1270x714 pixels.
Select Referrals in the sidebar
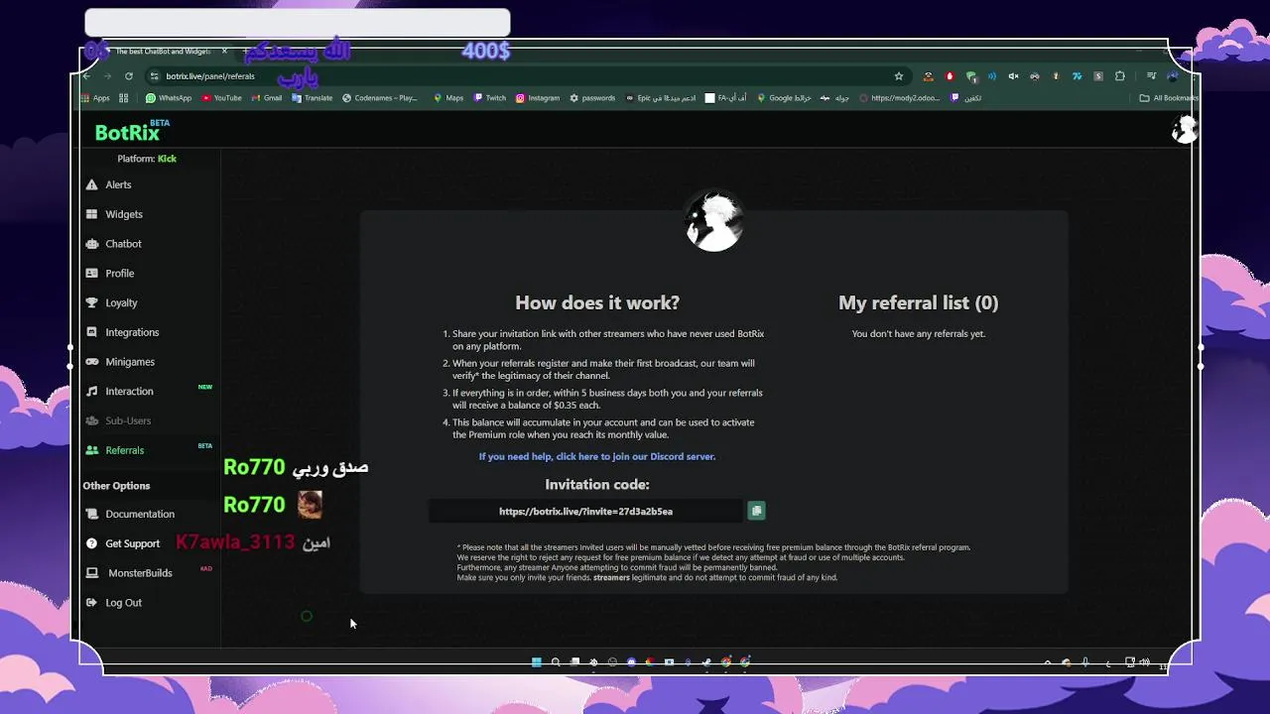[x=124, y=450]
